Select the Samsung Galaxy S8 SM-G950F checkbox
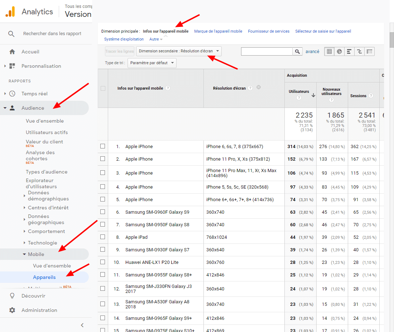The height and width of the screenshot is (332, 394). point(103,224)
